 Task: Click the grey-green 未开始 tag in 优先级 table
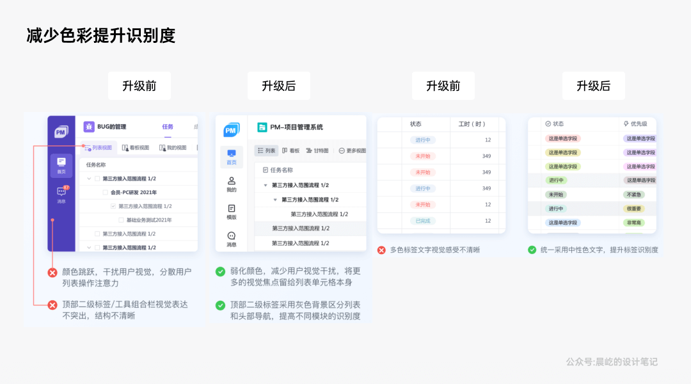coord(556,195)
